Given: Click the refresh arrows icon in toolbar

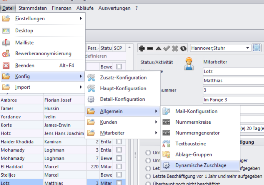Looking at the screenshot, I should point(183,48).
